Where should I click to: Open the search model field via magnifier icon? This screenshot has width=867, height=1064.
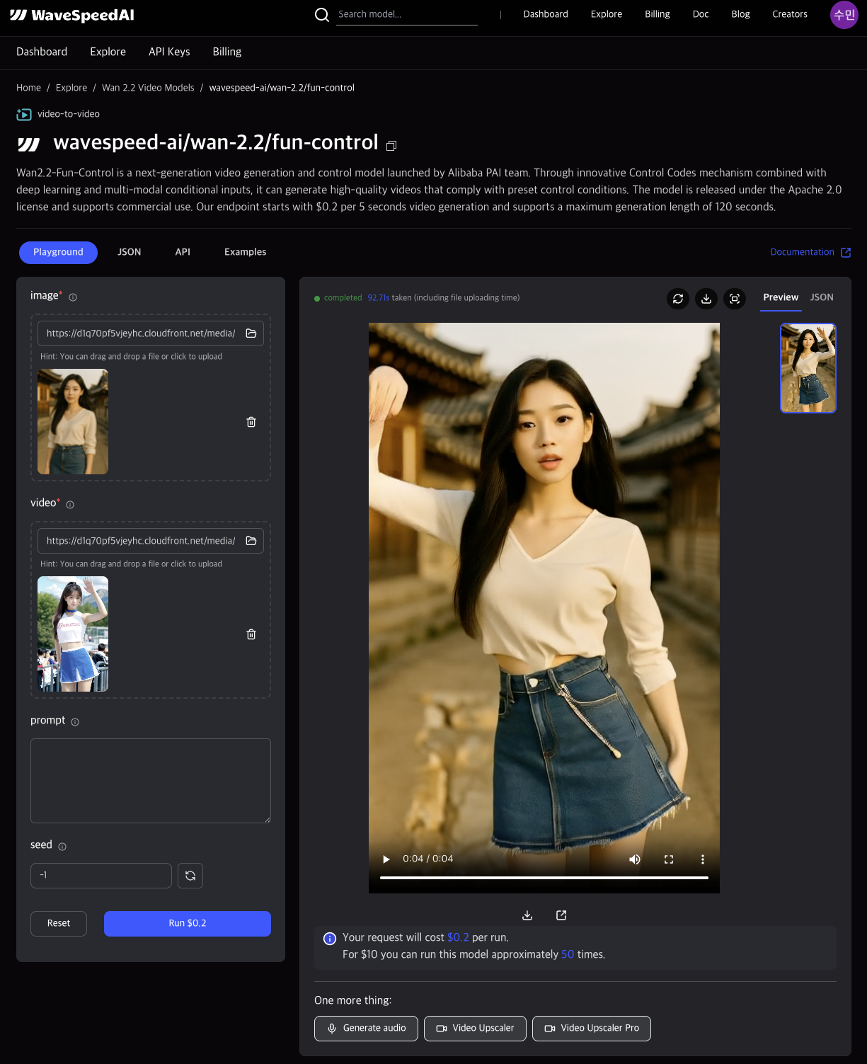click(322, 14)
